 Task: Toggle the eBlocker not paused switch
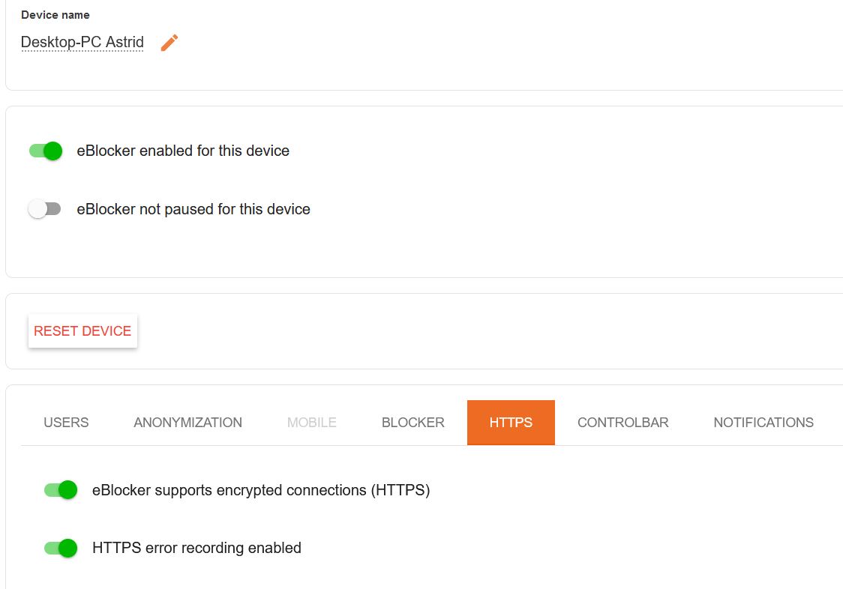coord(44,208)
